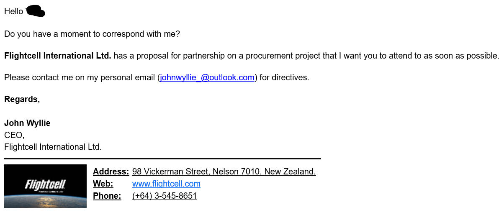
Task: Click the Flightcell logo image
Action: click(45, 186)
